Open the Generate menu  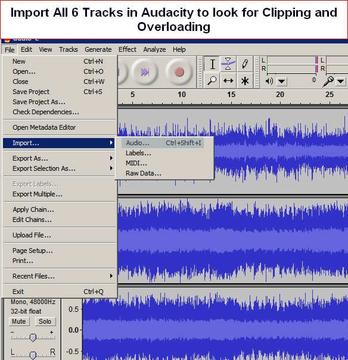click(x=98, y=49)
